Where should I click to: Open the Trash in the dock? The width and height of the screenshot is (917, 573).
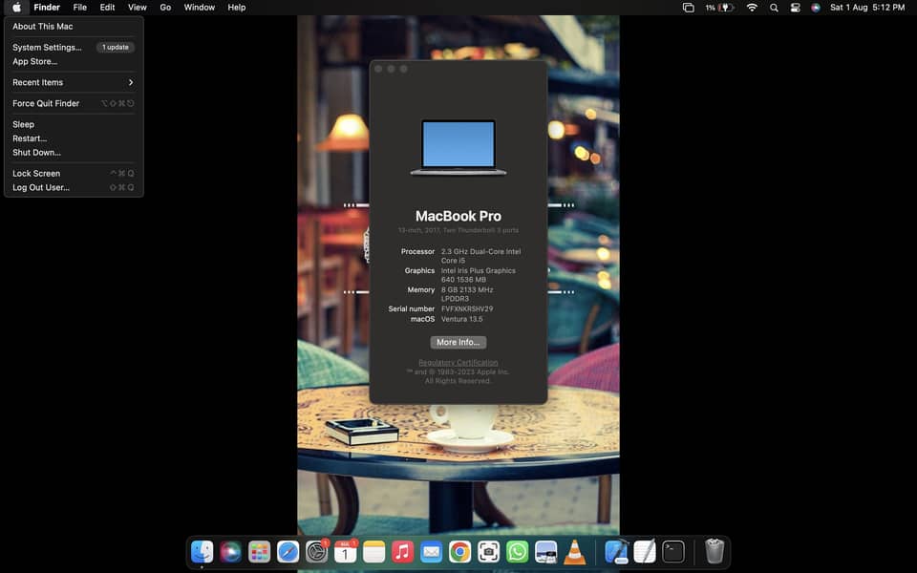(714, 551)
